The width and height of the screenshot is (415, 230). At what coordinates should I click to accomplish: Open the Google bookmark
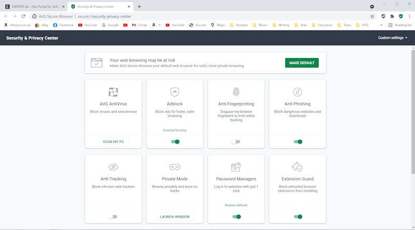pos(110,25)
